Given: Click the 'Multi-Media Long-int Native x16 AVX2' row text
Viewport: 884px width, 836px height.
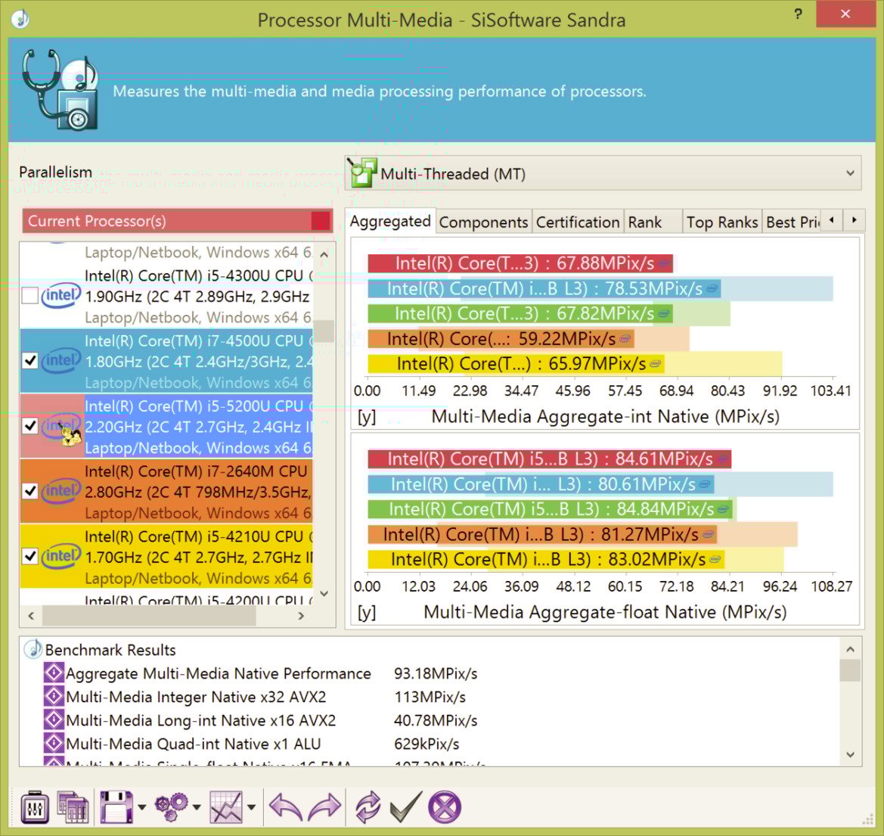Looking at the screenshot, I should pos(200,720).
